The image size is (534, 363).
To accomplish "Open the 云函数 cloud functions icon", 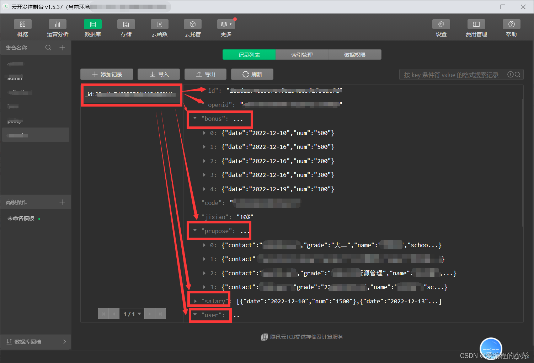I will pyautogui.click(x=159, y=24).
